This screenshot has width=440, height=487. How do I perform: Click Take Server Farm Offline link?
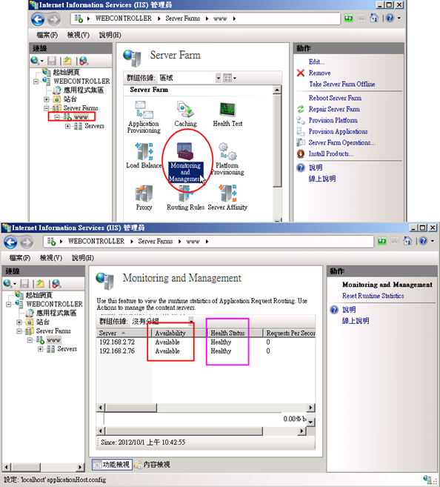(342, 85)
